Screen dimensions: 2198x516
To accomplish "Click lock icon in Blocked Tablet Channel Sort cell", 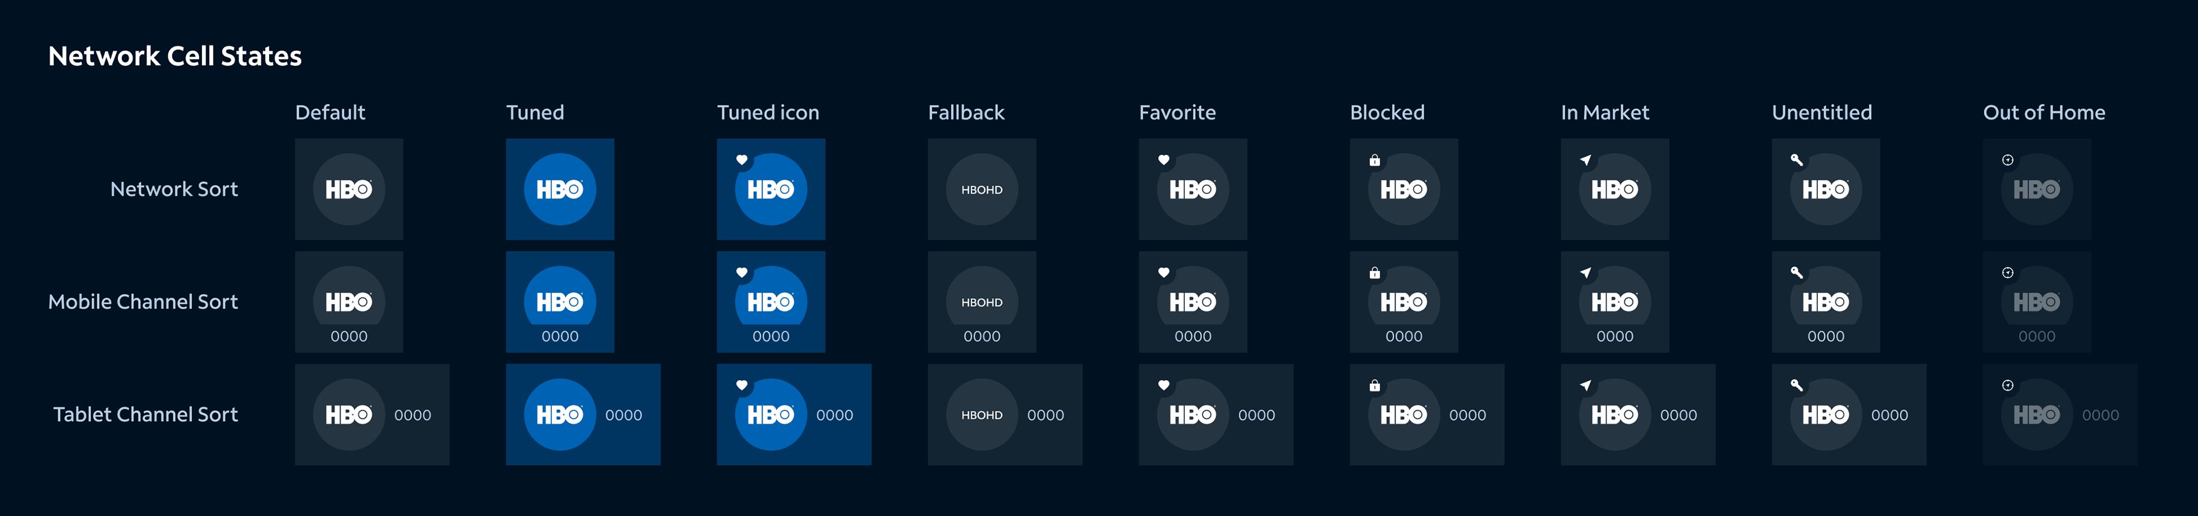I will pos(1374,386).
